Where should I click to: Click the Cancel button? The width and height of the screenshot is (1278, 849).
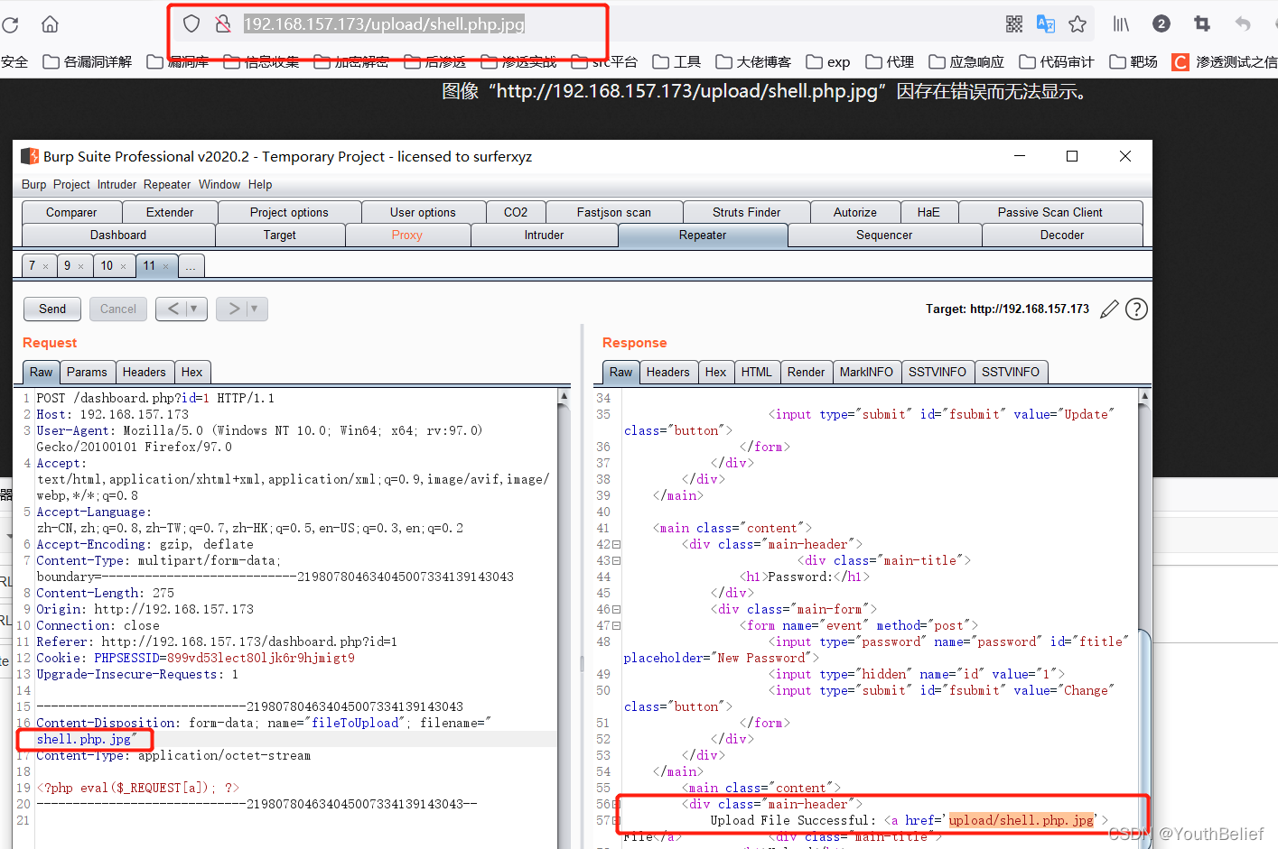tap(118, 309)
